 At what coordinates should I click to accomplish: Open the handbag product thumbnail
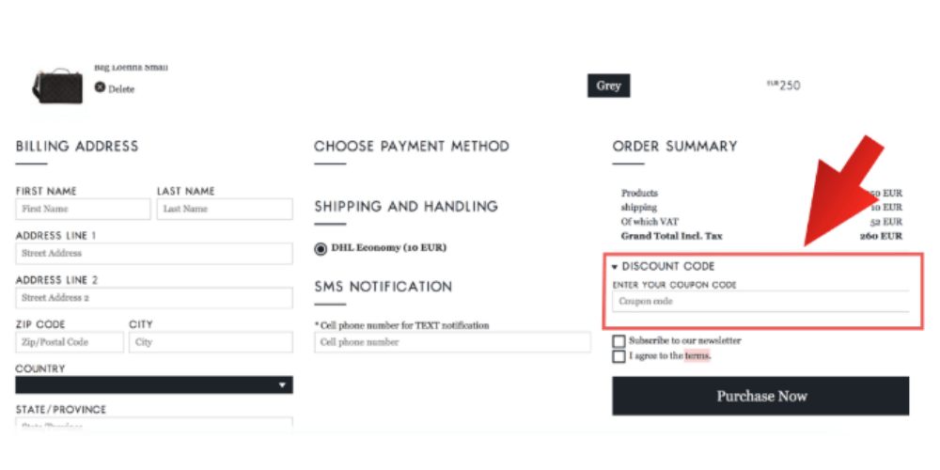point(58,86)
